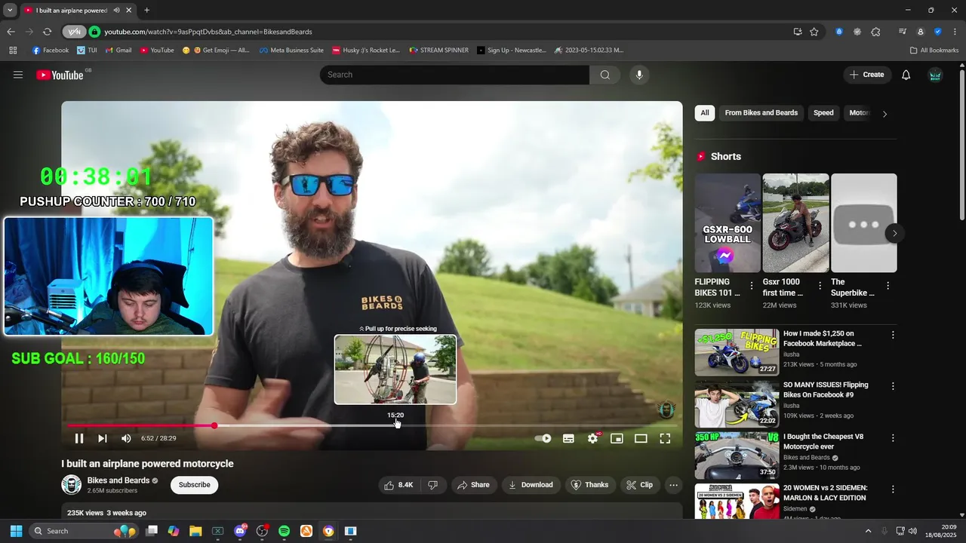
Task: Start voice search with the microphone
Action: (x=639, y=75)
